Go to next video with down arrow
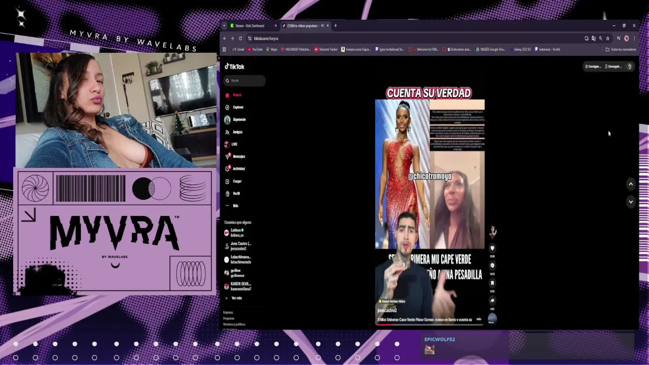 coord(631,201)
